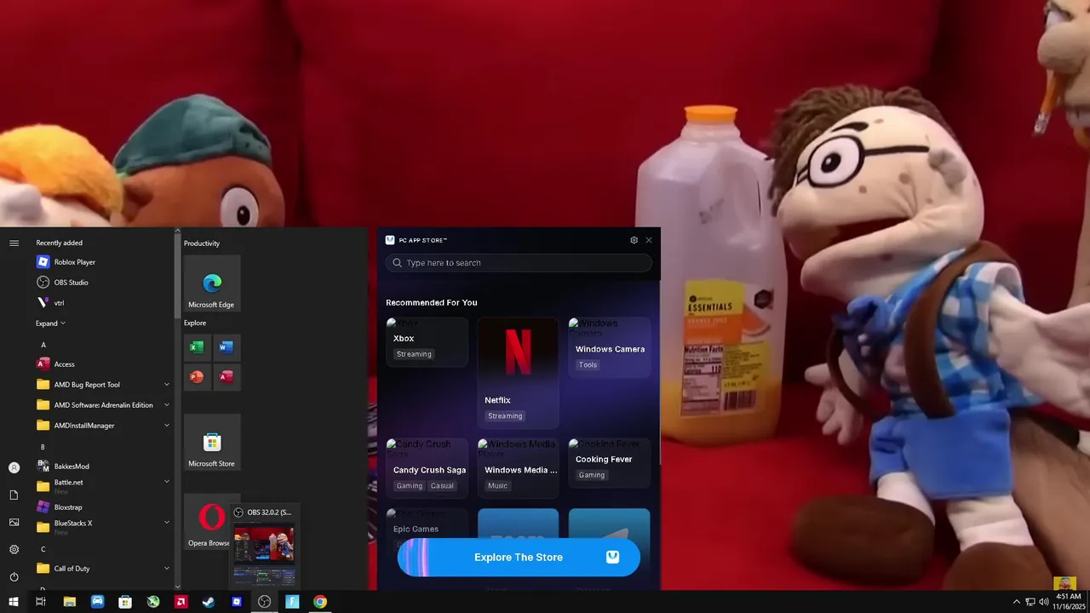Open the Opera Browser tile
Viewport: 1090px width, 613px height.
pyautogui.click(x=212, y=521)
